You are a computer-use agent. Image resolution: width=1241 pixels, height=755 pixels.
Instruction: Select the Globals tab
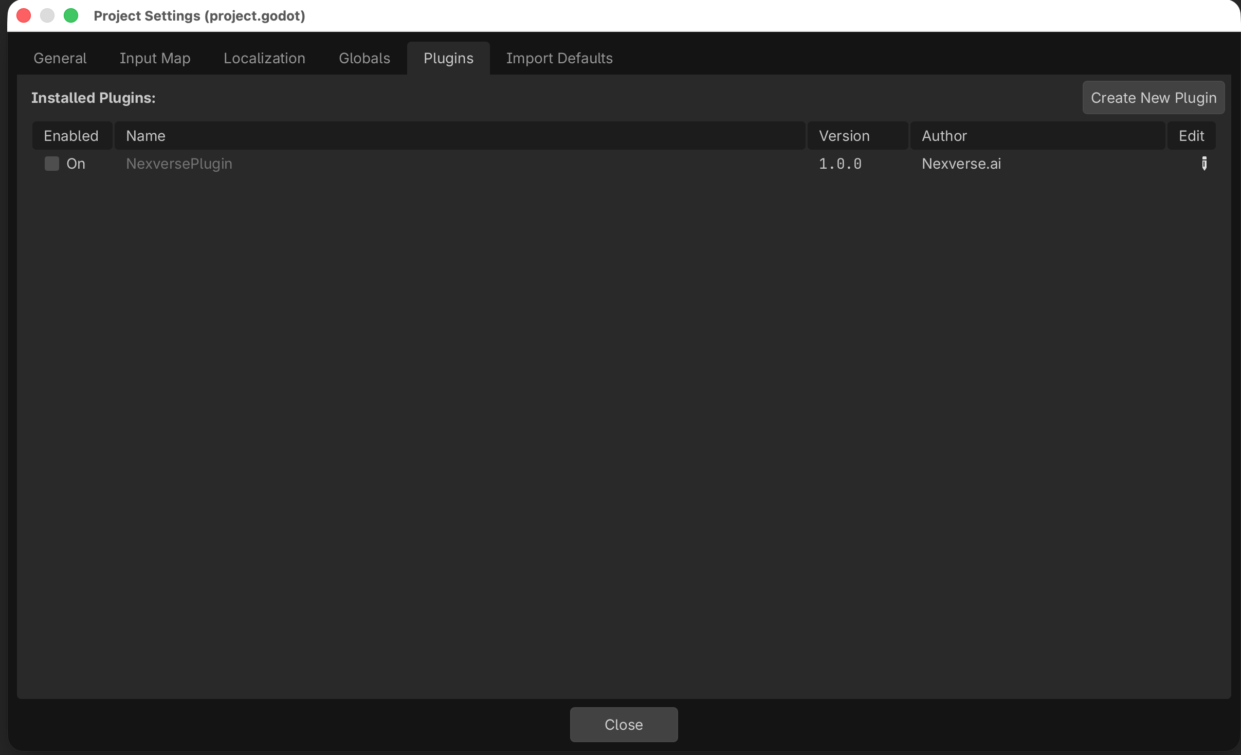tap(364, 58)
